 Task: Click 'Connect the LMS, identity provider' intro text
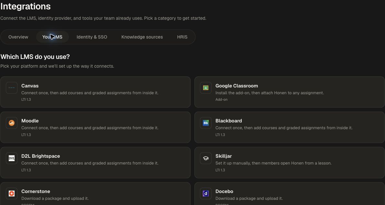pos(104,18)
